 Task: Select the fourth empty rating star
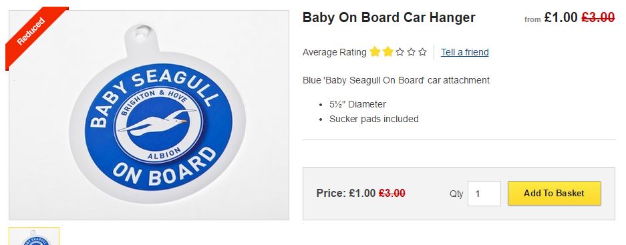(412, 52)
